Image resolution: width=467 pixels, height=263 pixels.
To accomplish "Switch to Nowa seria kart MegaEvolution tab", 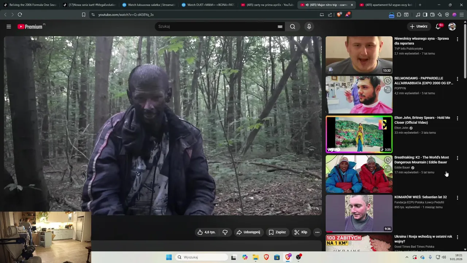I will pyautogui.click(x=89, y=5).
